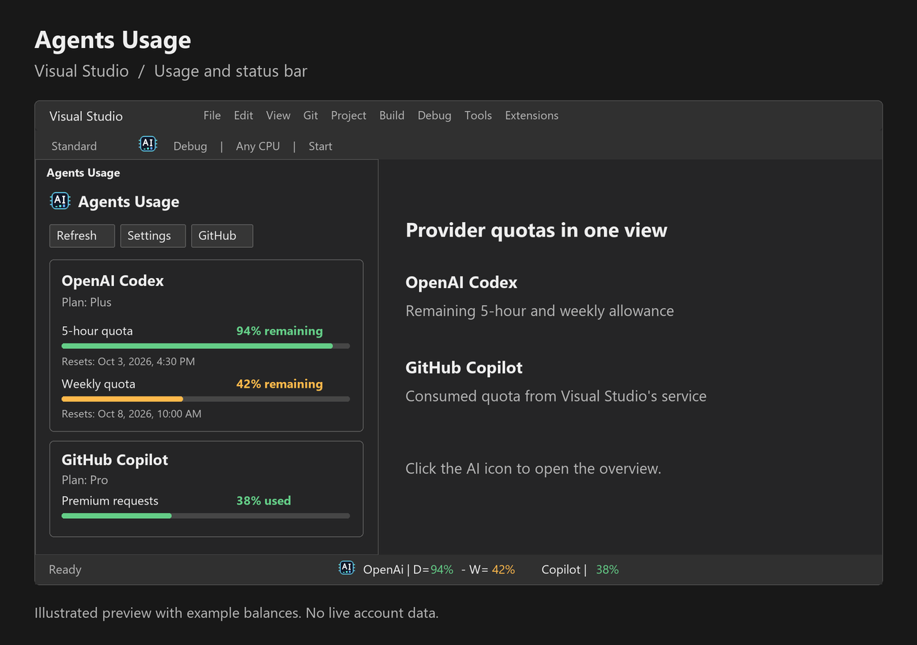Click the Standard toolbar label

tap(74, 146)
